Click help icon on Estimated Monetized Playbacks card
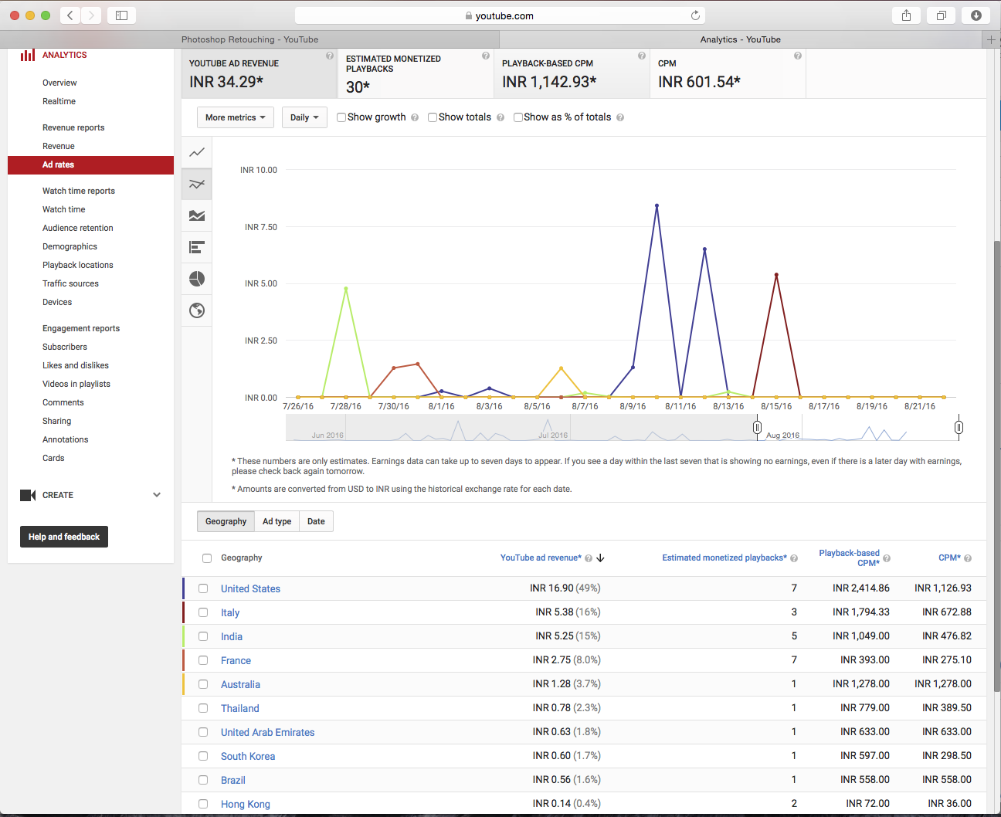The height and width of the screenshot is (817, 1001). 486,56
